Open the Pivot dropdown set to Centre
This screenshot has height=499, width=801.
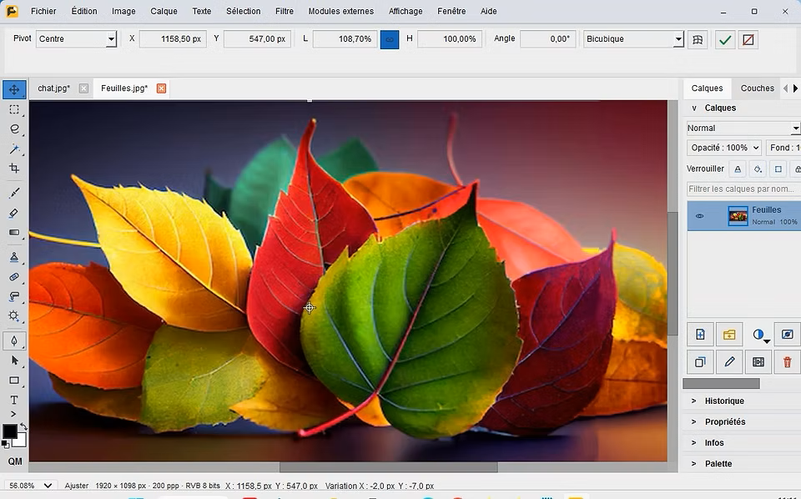tap(76, 39)
